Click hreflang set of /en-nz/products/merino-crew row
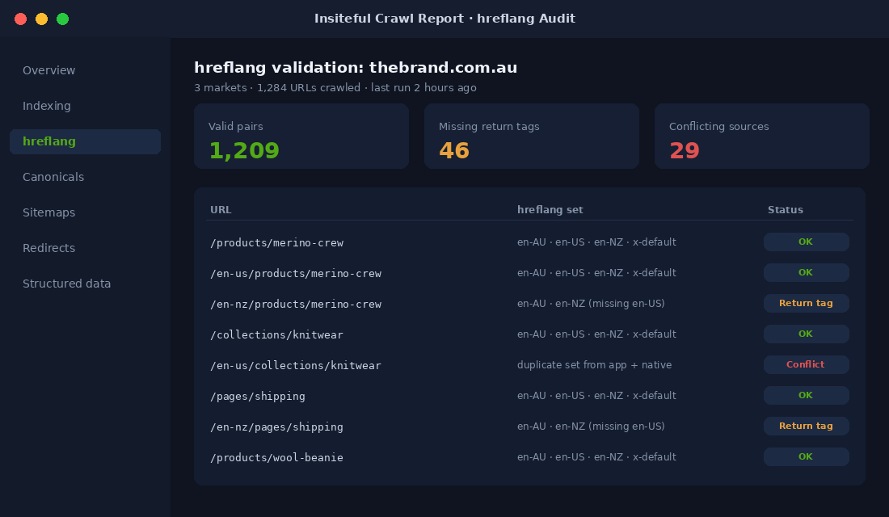Viewport: 889px width, 517px height. 591,304
